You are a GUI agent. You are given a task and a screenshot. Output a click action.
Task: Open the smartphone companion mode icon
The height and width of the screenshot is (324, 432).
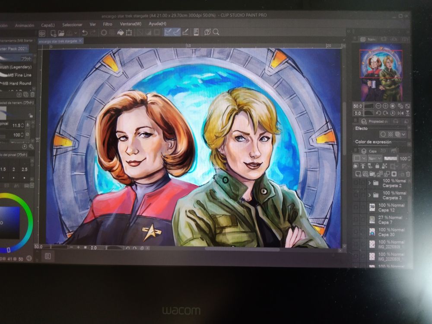coord(196,32)
